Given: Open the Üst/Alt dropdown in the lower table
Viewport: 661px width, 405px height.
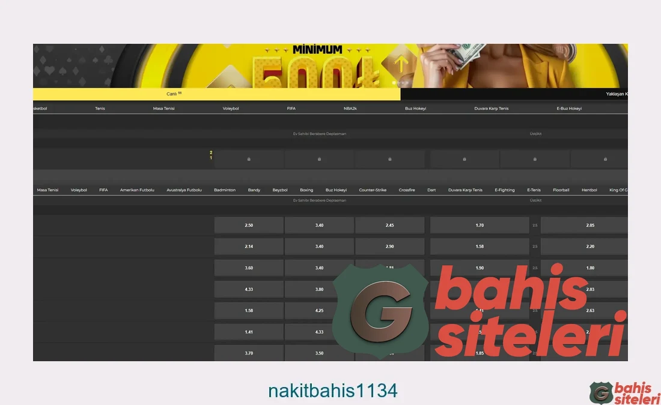Looking at the screenshot, I should coord(535,200).
